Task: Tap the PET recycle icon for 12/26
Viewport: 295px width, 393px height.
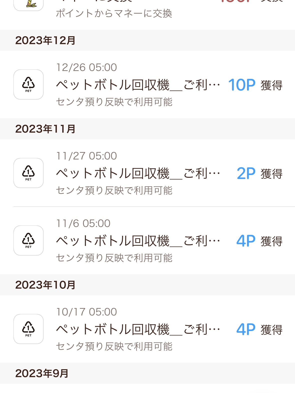Action: coord(29,84)
